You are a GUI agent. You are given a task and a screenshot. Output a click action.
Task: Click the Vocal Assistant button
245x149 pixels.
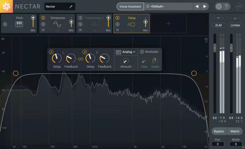(130, 7)
